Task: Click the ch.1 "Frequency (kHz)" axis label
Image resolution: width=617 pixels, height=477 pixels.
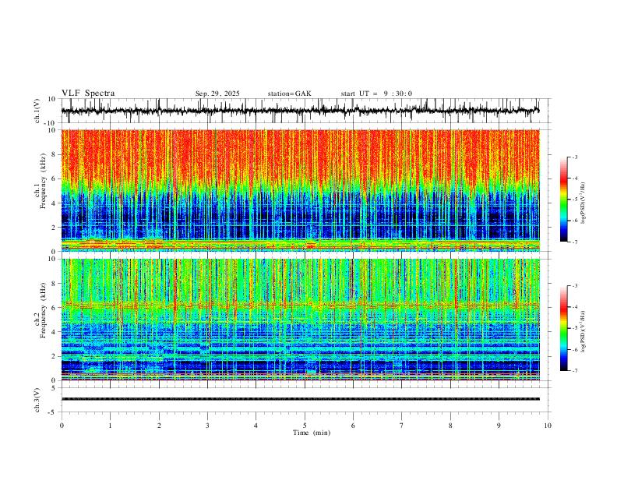Action: [x=43, y=181]
